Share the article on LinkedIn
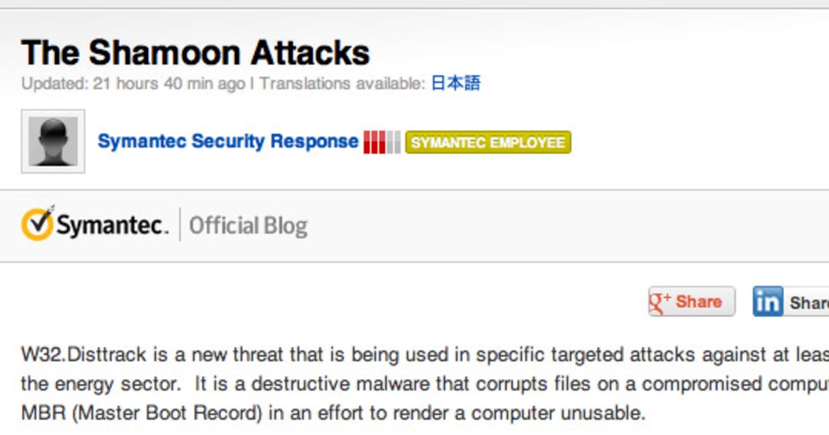The height and width of the screenshot is (435, 829). click(x=788, y=301)
